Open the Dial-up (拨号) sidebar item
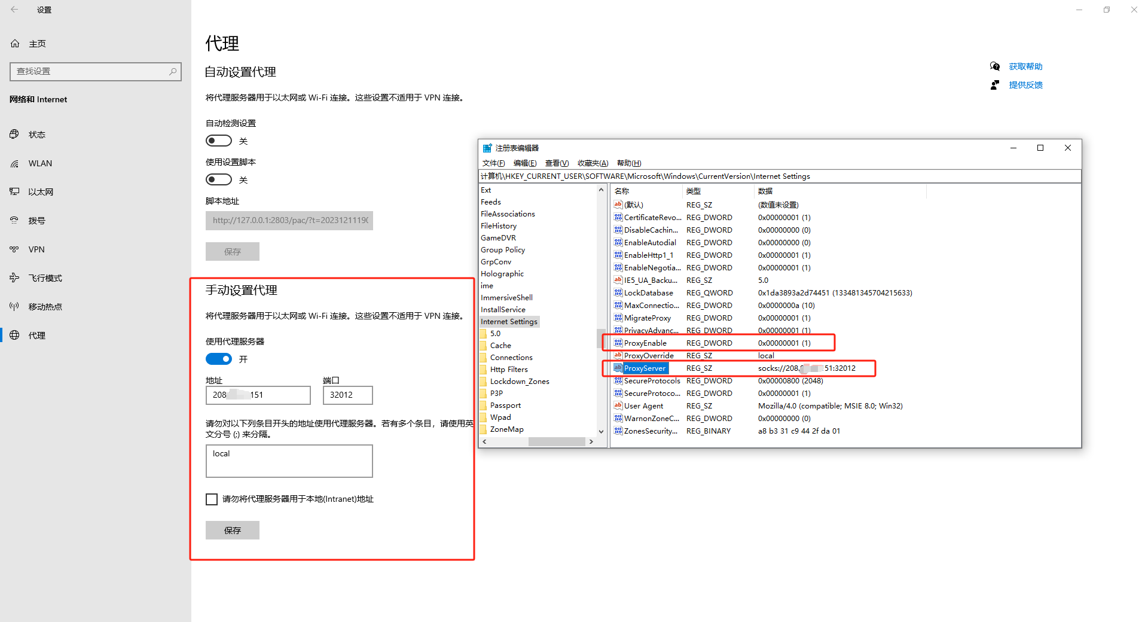Image resolution: width=1148 pixels, height=622 pixels. (x=36, y=221)
